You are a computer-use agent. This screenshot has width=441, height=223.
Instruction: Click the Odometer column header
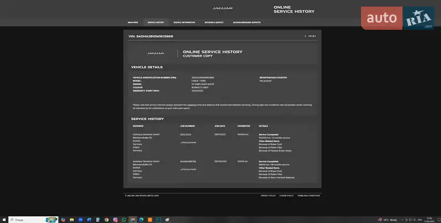click(x=244, y=126)
